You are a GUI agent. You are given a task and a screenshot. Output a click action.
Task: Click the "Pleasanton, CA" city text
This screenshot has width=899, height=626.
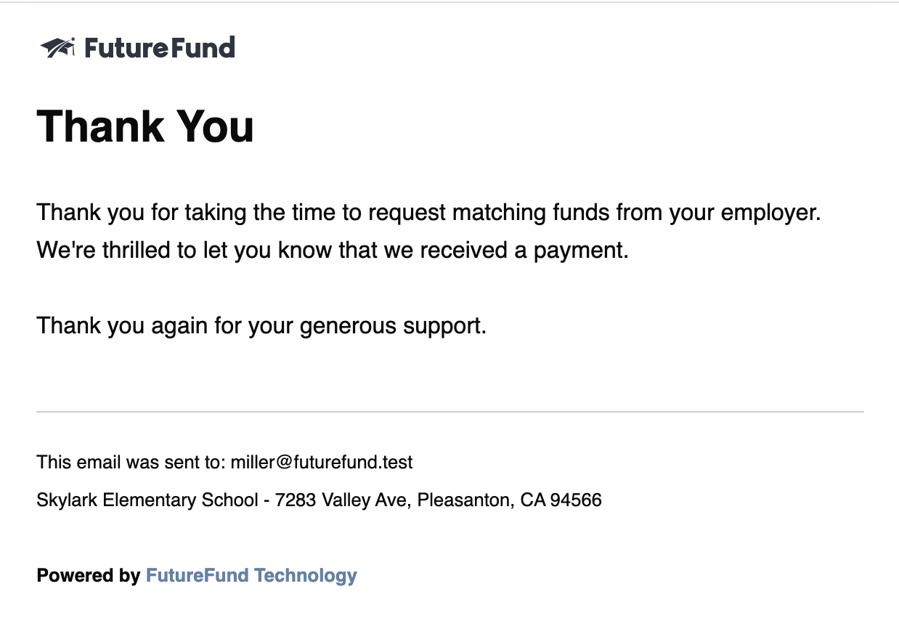pos(481,500)
